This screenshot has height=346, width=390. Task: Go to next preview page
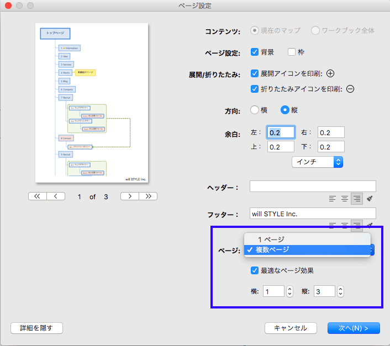click(x=130, y=196)
